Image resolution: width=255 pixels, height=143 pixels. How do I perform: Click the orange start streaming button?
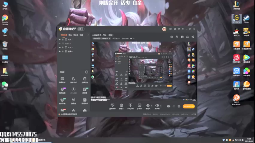[x=189, y=106]
